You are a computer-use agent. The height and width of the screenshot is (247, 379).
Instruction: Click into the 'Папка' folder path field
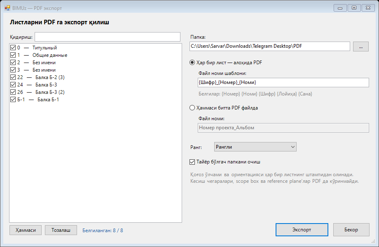tap(270, 47)
